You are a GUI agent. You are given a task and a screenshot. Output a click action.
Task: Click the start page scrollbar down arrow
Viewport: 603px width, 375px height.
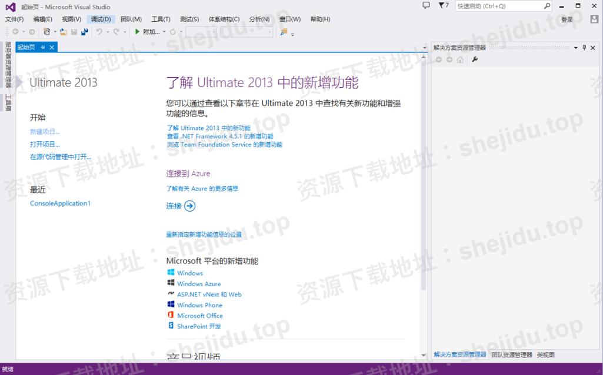click(424, 356)
